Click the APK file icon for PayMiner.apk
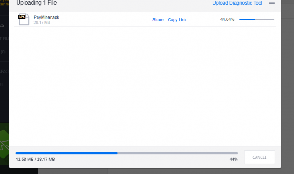The width and height of the screenshot is (294, 174). 24,19
